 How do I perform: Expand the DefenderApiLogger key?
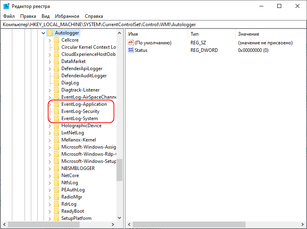point(50,69)
